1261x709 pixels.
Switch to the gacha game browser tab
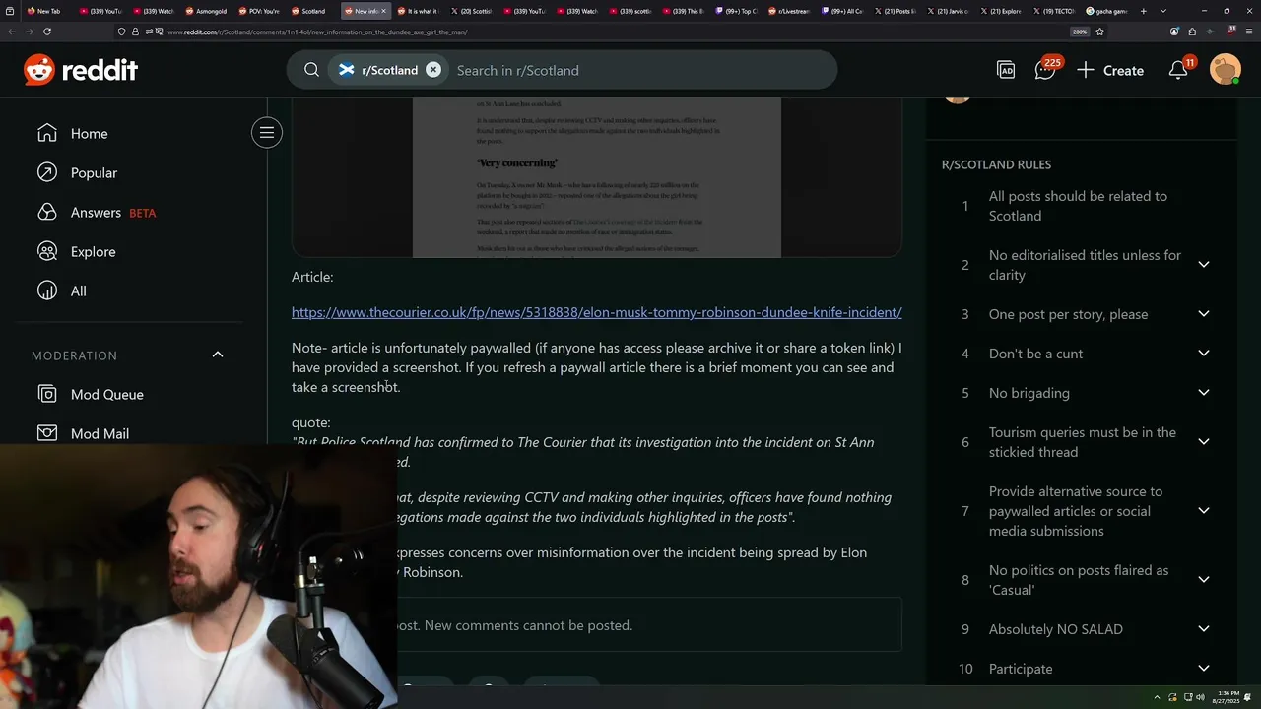[x=1107, y=11]
